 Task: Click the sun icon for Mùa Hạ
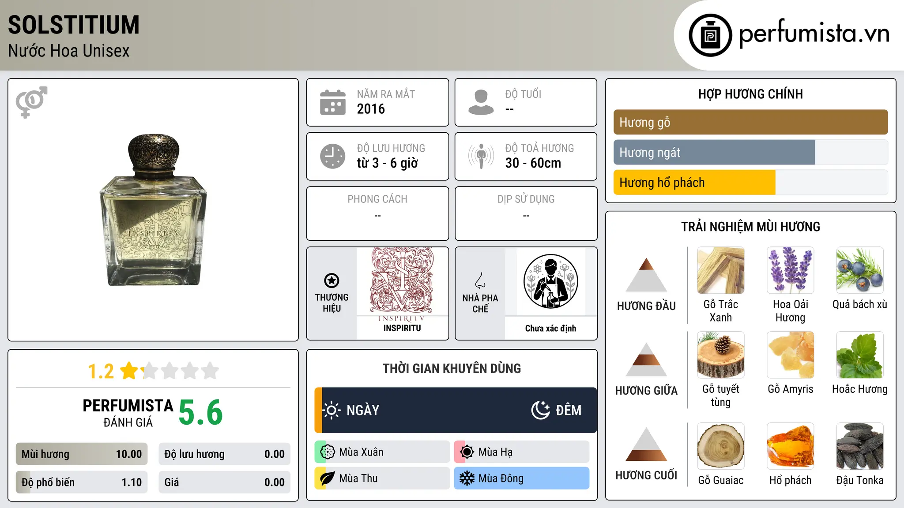tap(467, 452)
